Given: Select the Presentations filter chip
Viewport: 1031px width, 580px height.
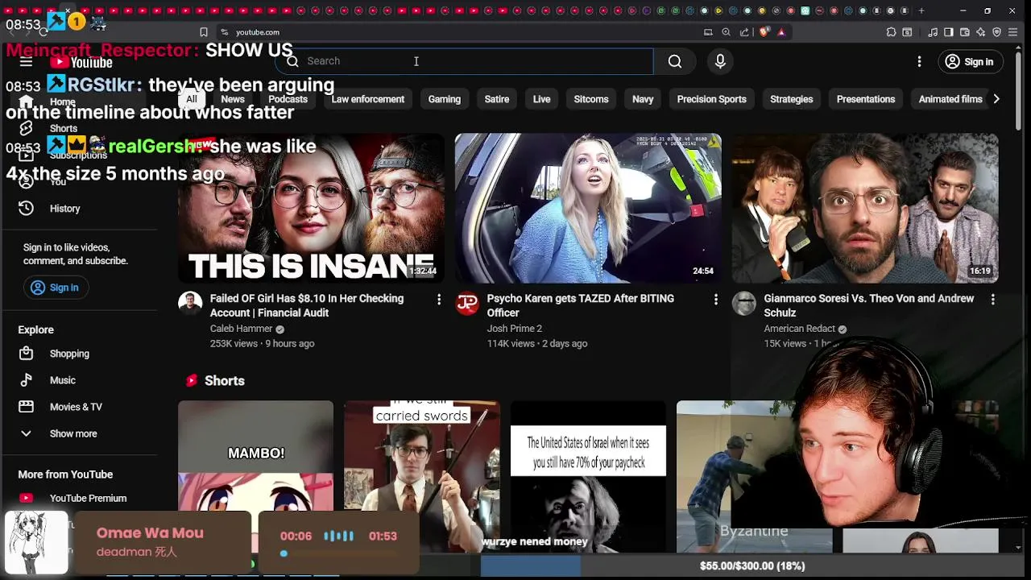Looking at the screenshot, I should click(866, 99).
